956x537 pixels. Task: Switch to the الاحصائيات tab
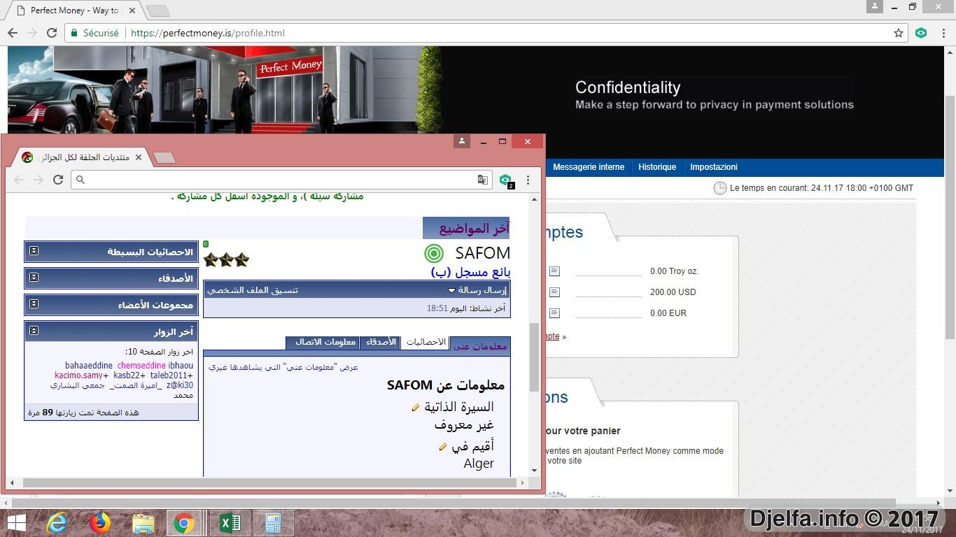point(426,343)
